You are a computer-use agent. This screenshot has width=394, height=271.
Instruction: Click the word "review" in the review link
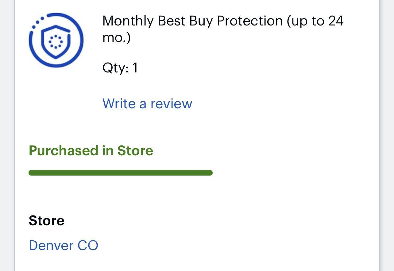(x=171, y=104)
